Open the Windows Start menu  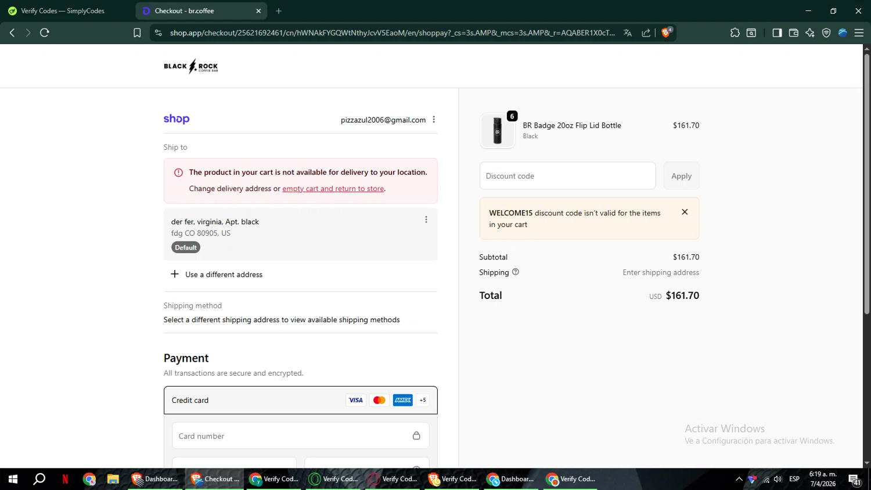[x=13, y=479]
